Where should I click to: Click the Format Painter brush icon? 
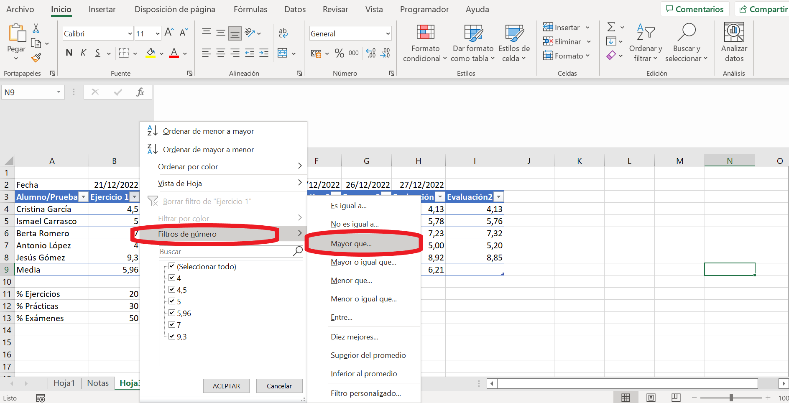tap(36, 58)
